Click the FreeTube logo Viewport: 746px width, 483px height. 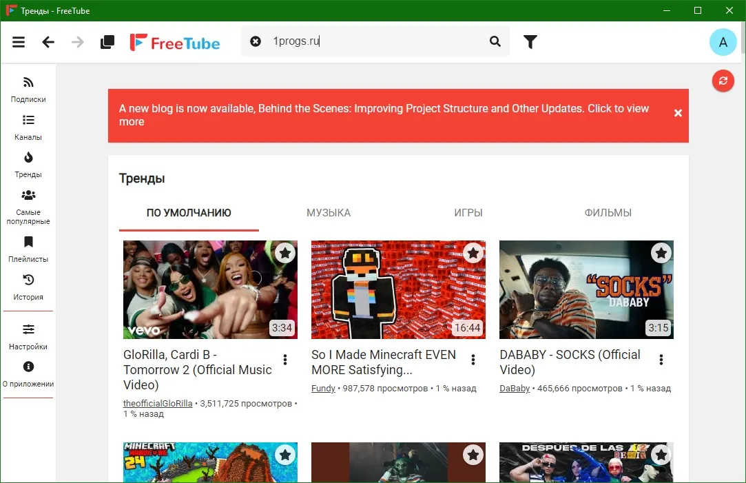click(175, 42)
